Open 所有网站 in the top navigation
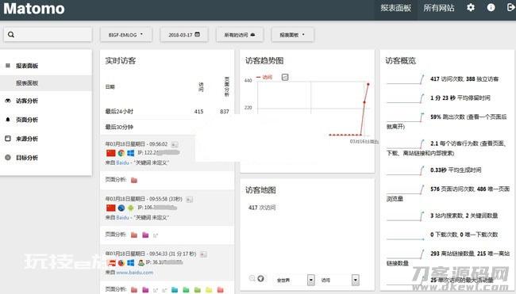Viewport: 516px width, 294px height. (x=439, y=8)
